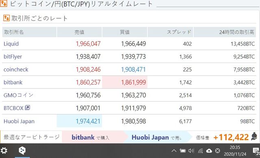The image size is (260, 158).
Task: Click the battery status tray icon
Action: click(183, 151)
